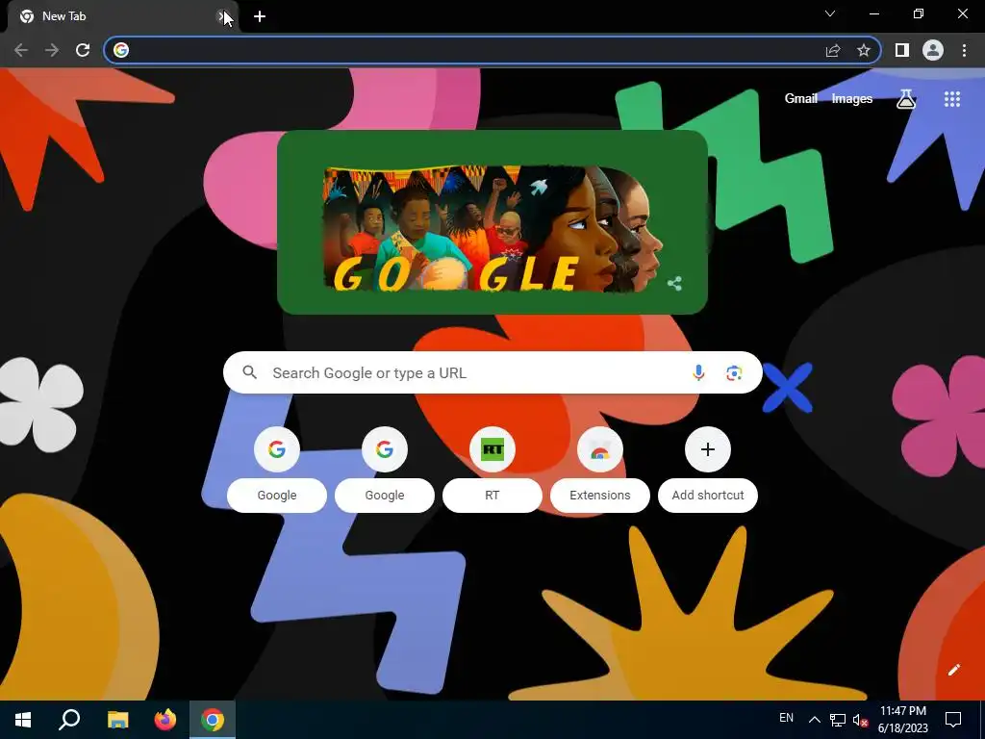This screenshot has width=985, height=739.
Task: Click the muted volume tray icon
Action: tap(860, 720)
